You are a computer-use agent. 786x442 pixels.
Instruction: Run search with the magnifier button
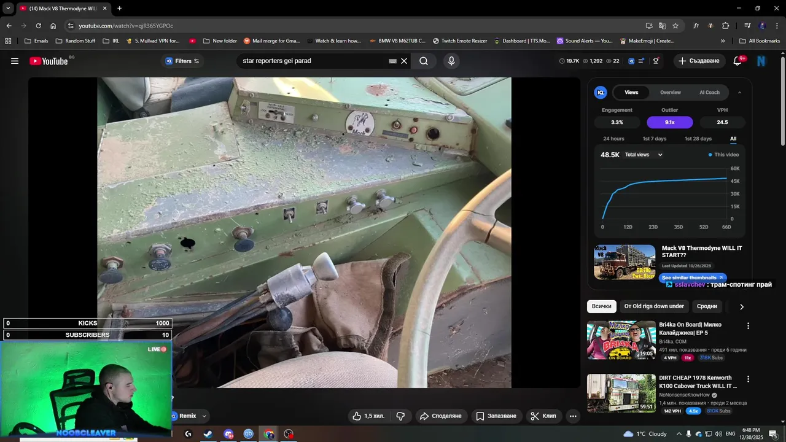coord(424,61)
